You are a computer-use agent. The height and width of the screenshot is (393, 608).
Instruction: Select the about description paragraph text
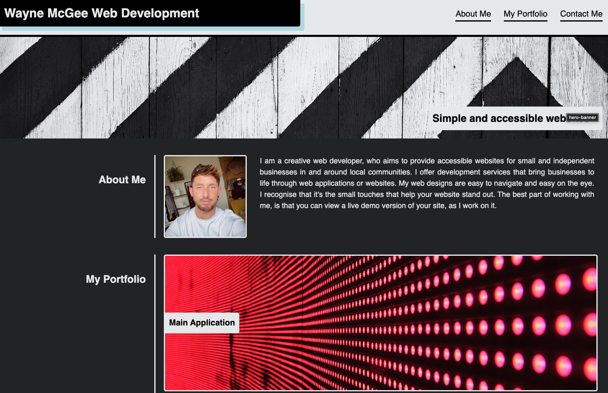coord(426,183)
